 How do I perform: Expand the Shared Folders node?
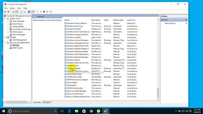[8, 27]
